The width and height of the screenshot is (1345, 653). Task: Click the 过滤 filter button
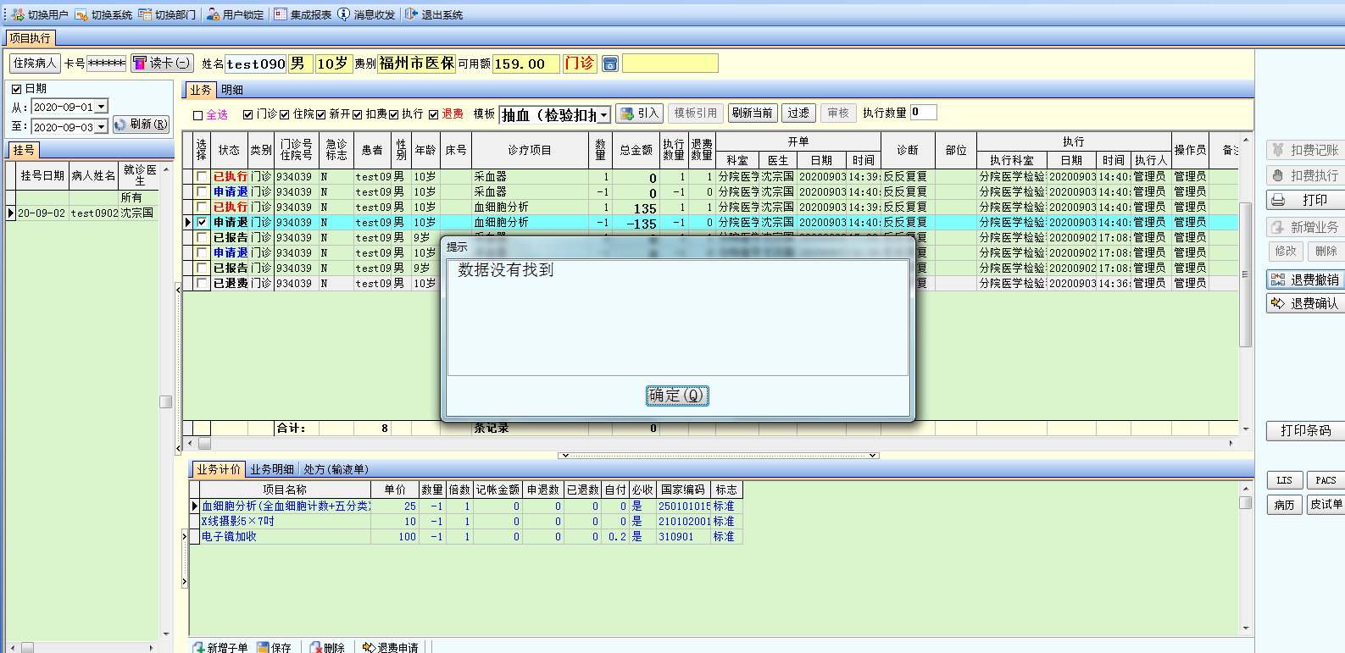(x=798, y=113)
